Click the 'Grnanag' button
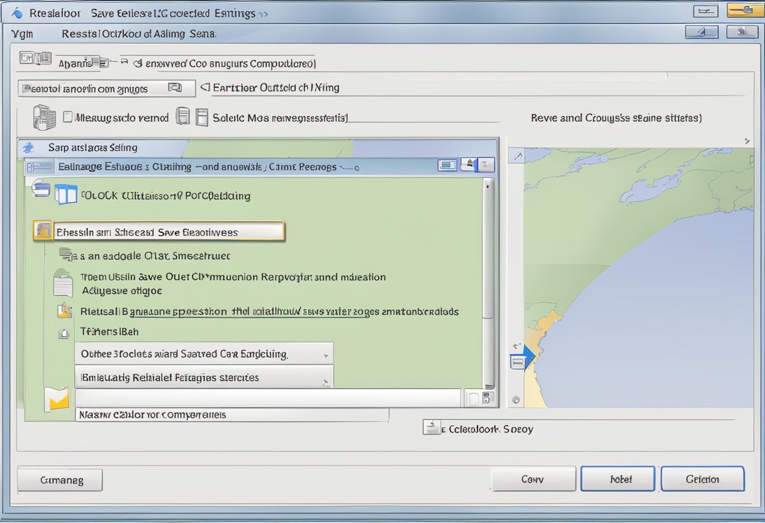Viewport: 765px width, 523px height. pyautogui.click(x=60, y=480)
